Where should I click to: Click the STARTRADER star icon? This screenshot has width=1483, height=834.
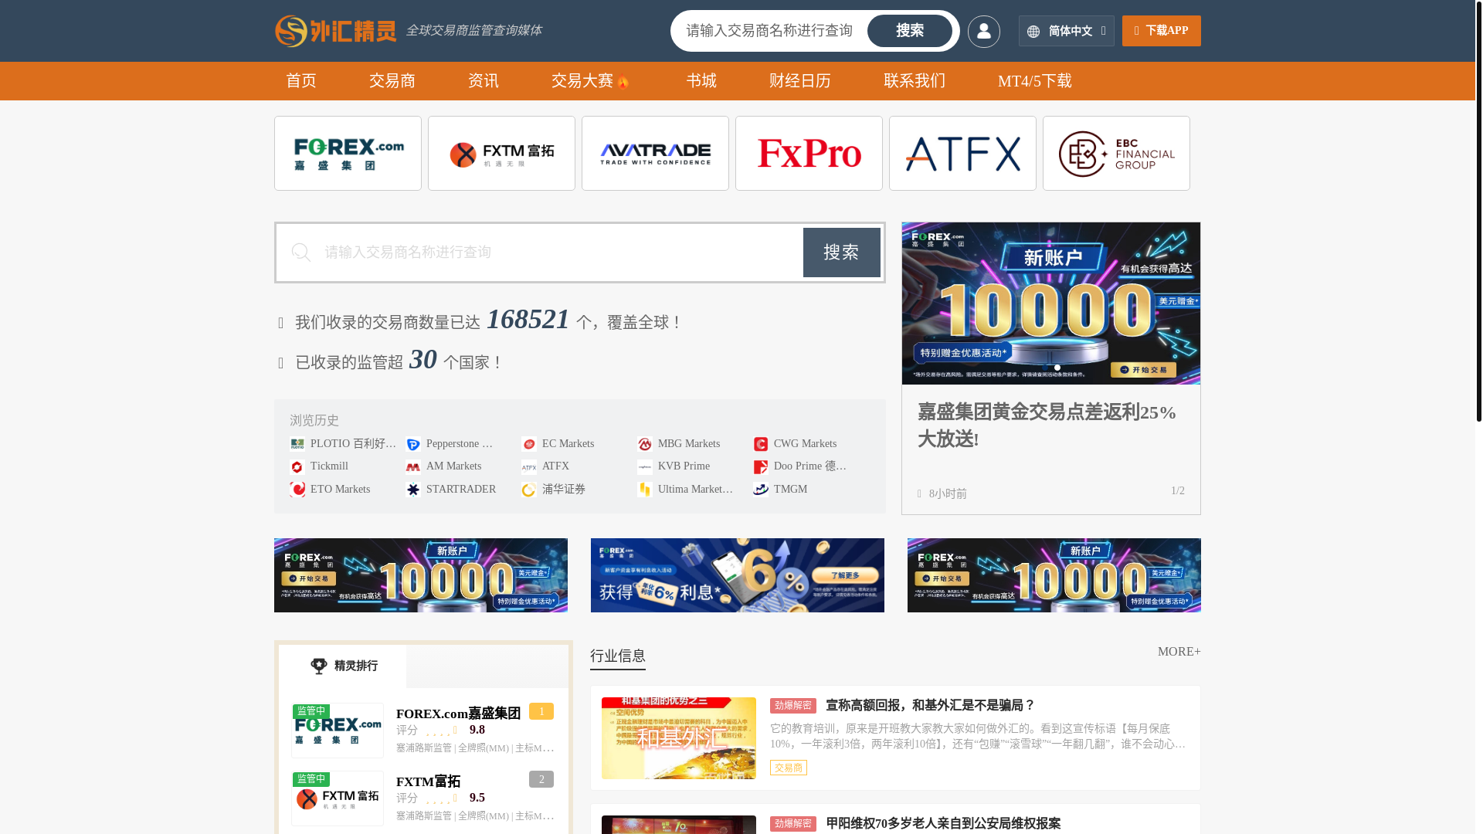413,490
